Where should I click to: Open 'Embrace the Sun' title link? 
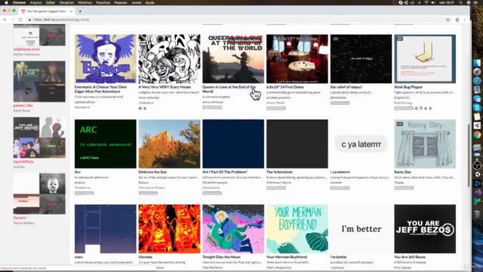point(152,172)
